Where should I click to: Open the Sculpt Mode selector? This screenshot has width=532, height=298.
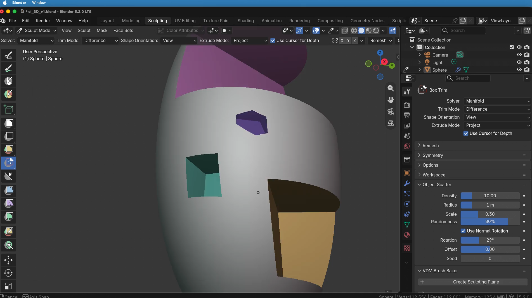pos(36,30)
